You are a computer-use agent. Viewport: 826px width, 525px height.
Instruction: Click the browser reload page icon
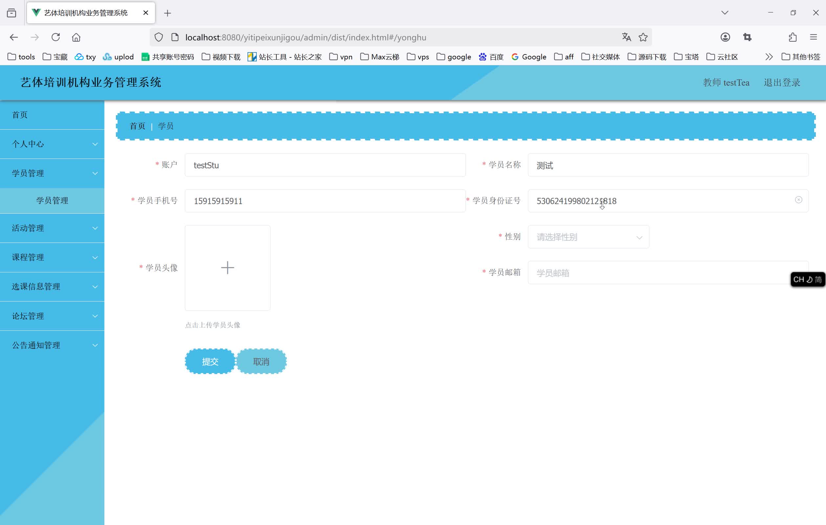tap(55, 37)
